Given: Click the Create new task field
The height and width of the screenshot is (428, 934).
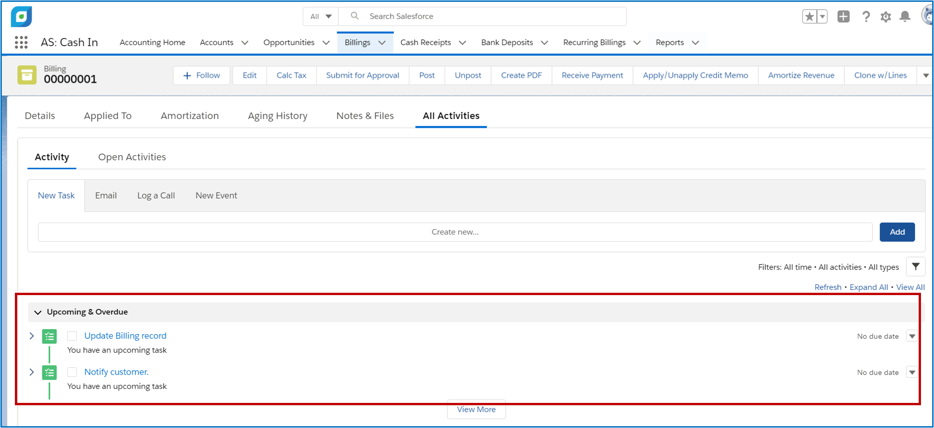Looking at the screenshot, I should click(455, 232).
